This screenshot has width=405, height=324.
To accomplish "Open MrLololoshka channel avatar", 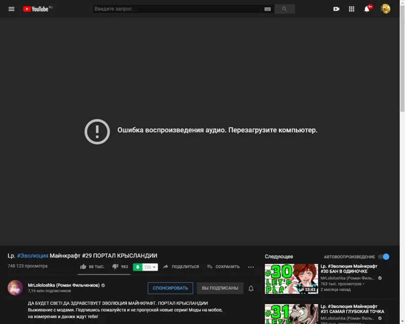I will pyautogui.click(x=15, y=288).
